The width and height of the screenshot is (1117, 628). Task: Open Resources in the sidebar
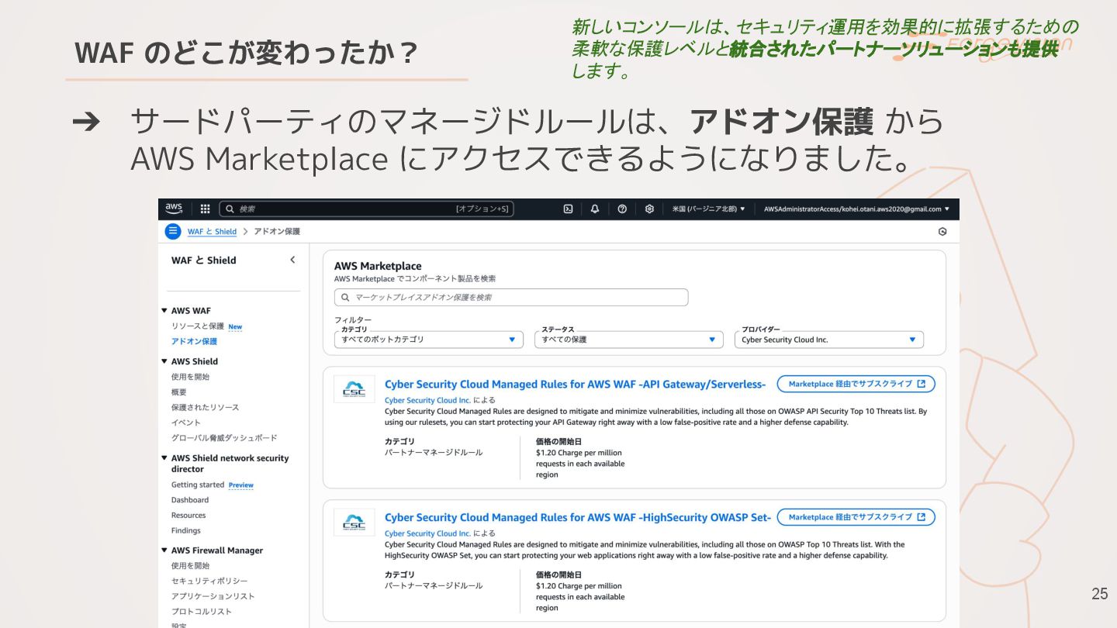(x=188, y=516)
